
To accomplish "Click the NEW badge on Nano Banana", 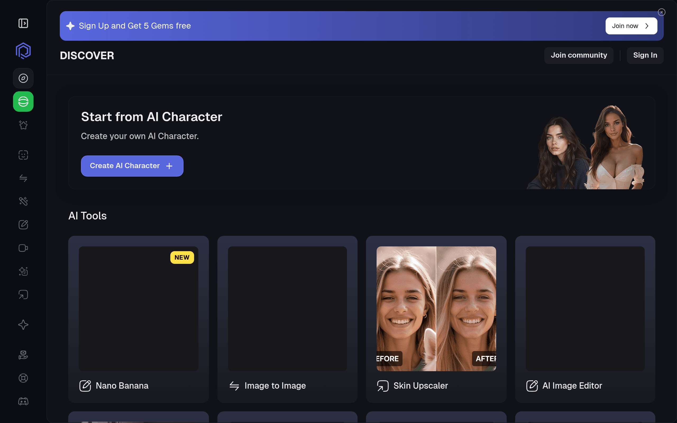I will tap(182, 258).
